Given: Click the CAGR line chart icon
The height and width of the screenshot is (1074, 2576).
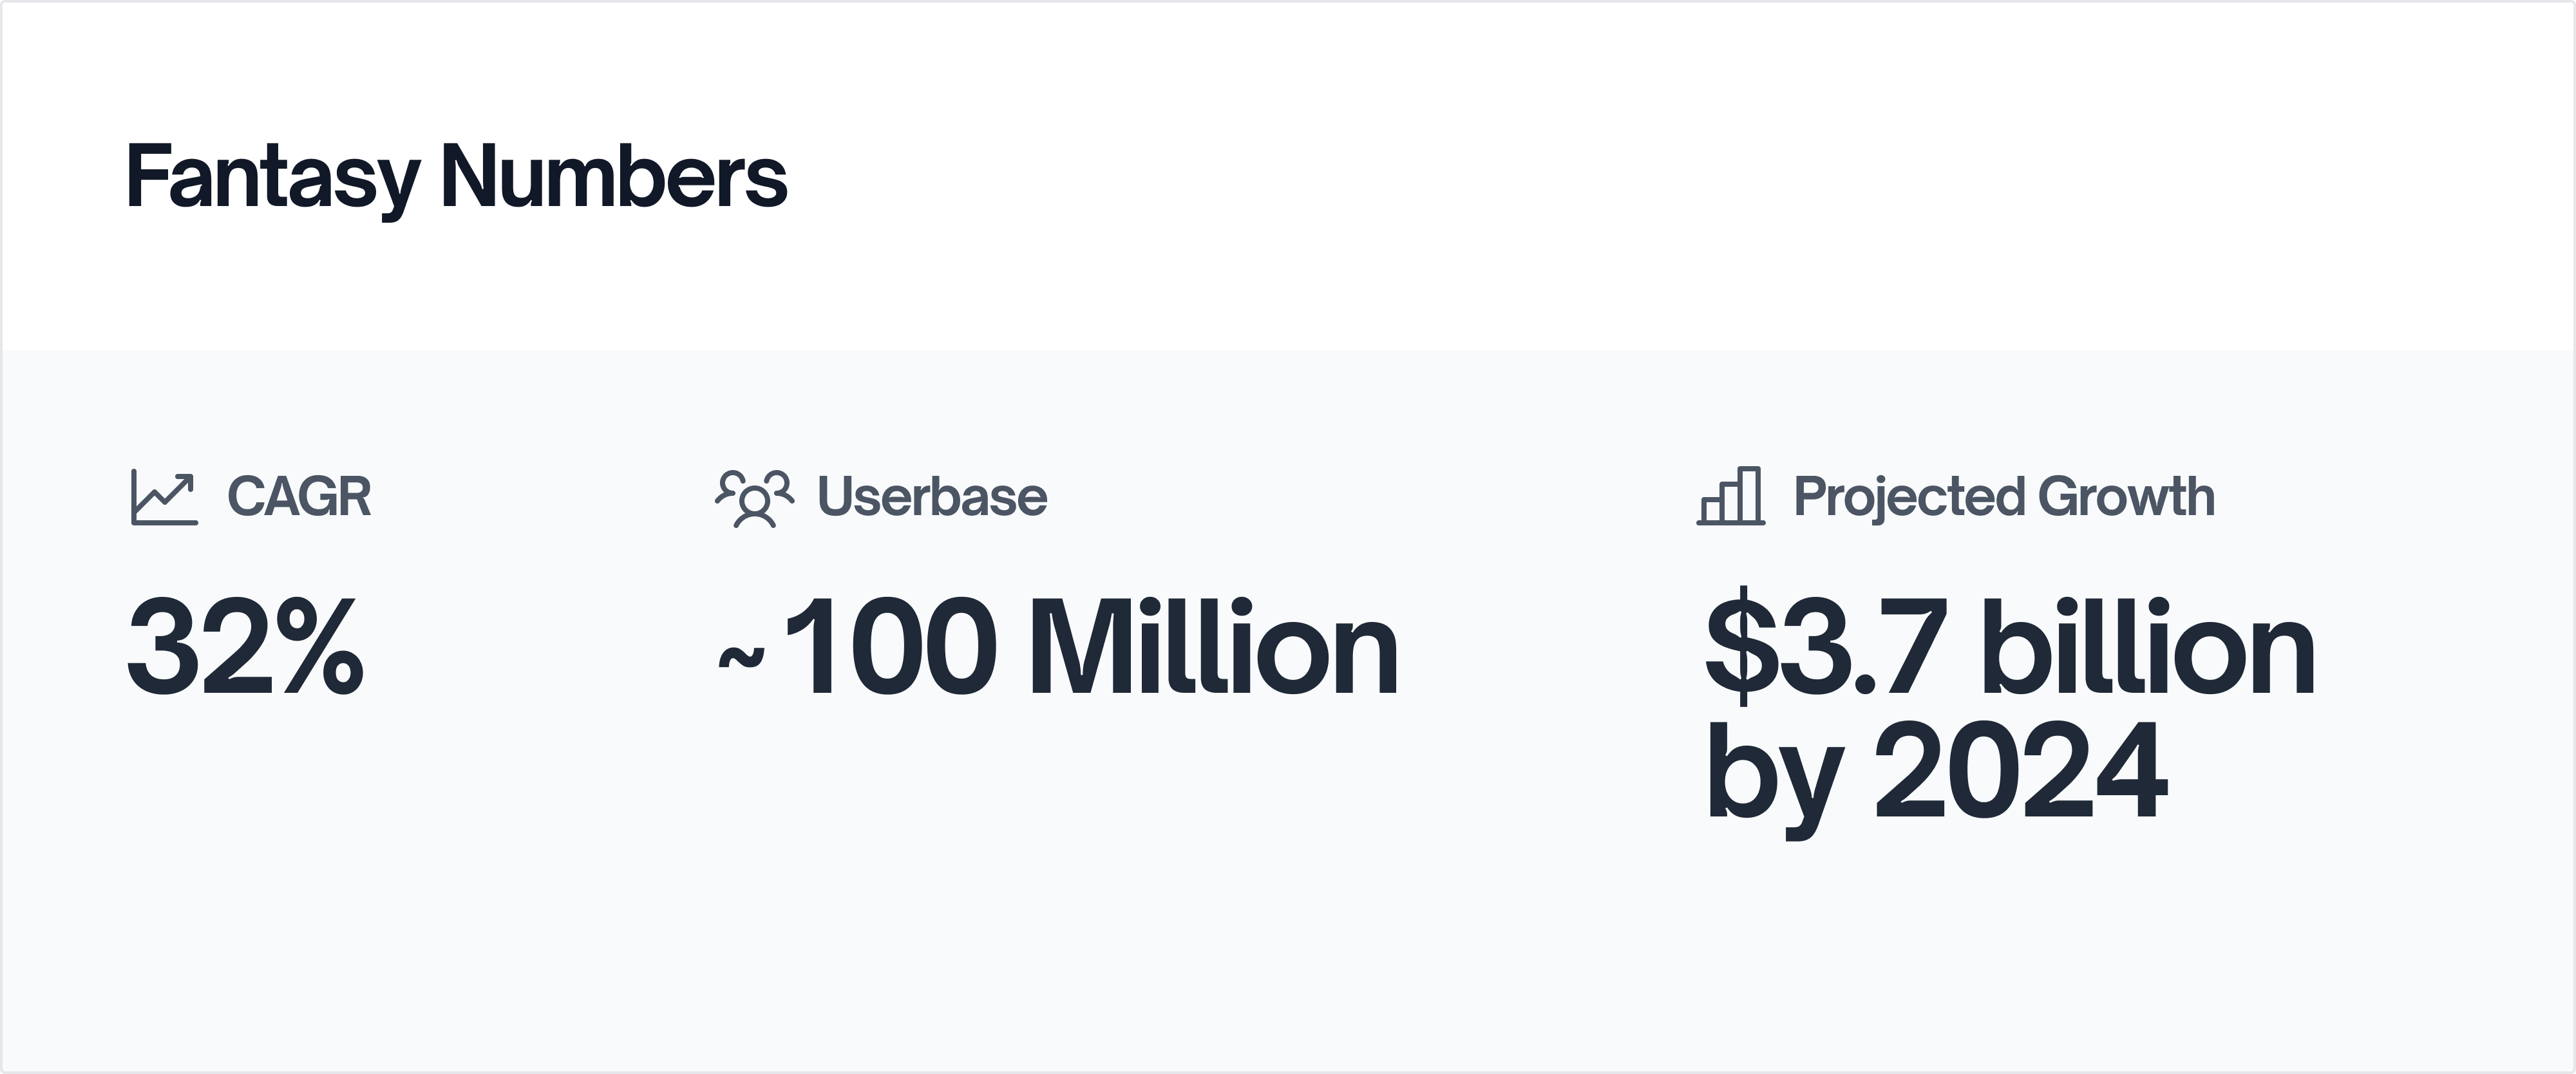Looking at the screenshot, I should pos(164,497).
